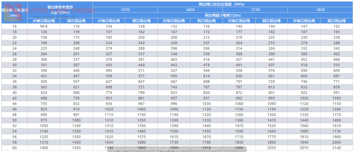
Task: Click the value 343 in row 24
Action: click(x=336, y=48)
